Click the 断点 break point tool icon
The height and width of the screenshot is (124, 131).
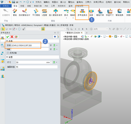tap(66, 11)
